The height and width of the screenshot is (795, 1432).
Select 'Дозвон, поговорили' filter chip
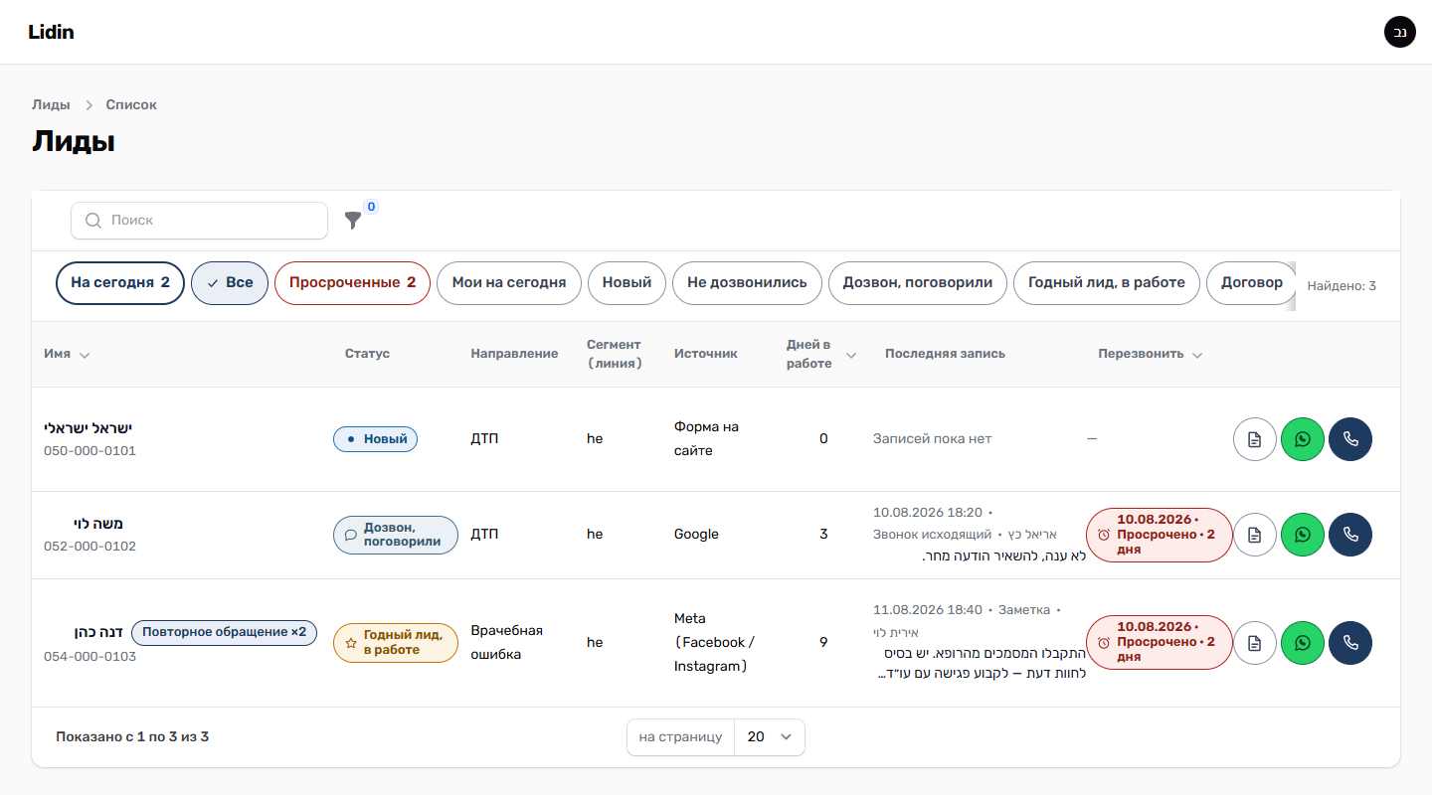coord(918,282)
